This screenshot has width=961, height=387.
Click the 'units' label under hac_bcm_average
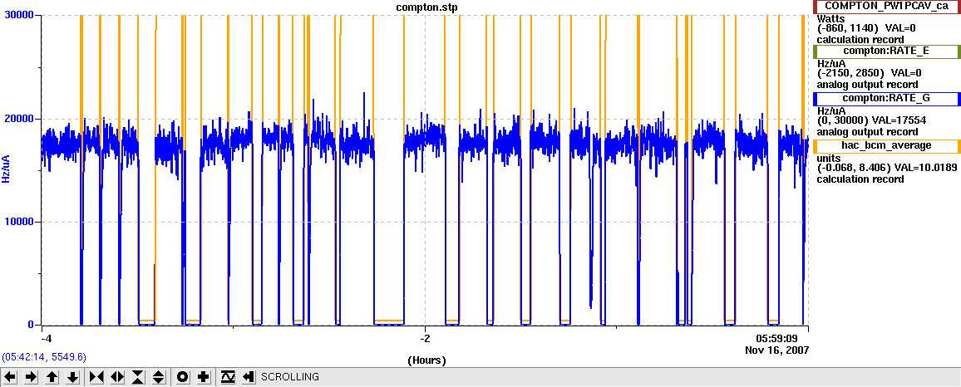829,158
